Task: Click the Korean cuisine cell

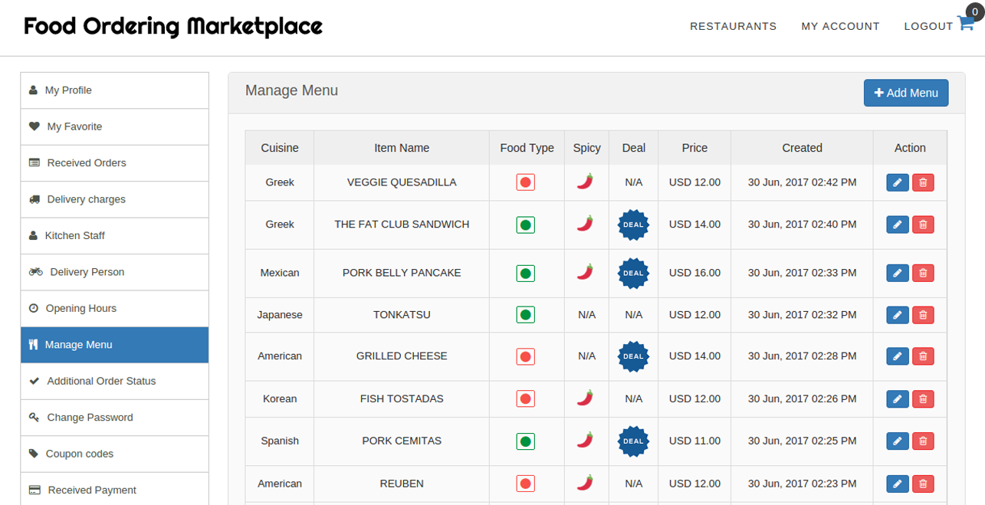Action: [280, 399]
